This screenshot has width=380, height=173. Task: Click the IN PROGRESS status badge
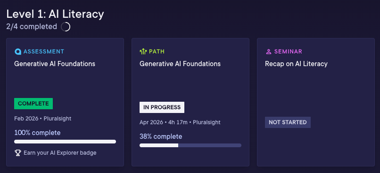tap(162, 107)
